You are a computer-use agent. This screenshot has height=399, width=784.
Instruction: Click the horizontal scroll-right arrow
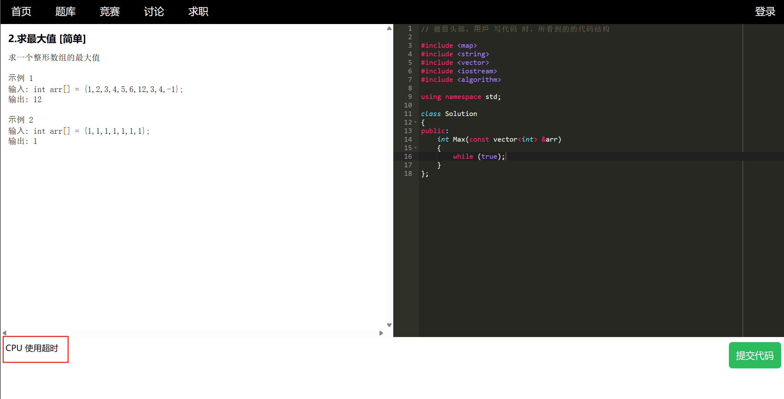[381, 333]
